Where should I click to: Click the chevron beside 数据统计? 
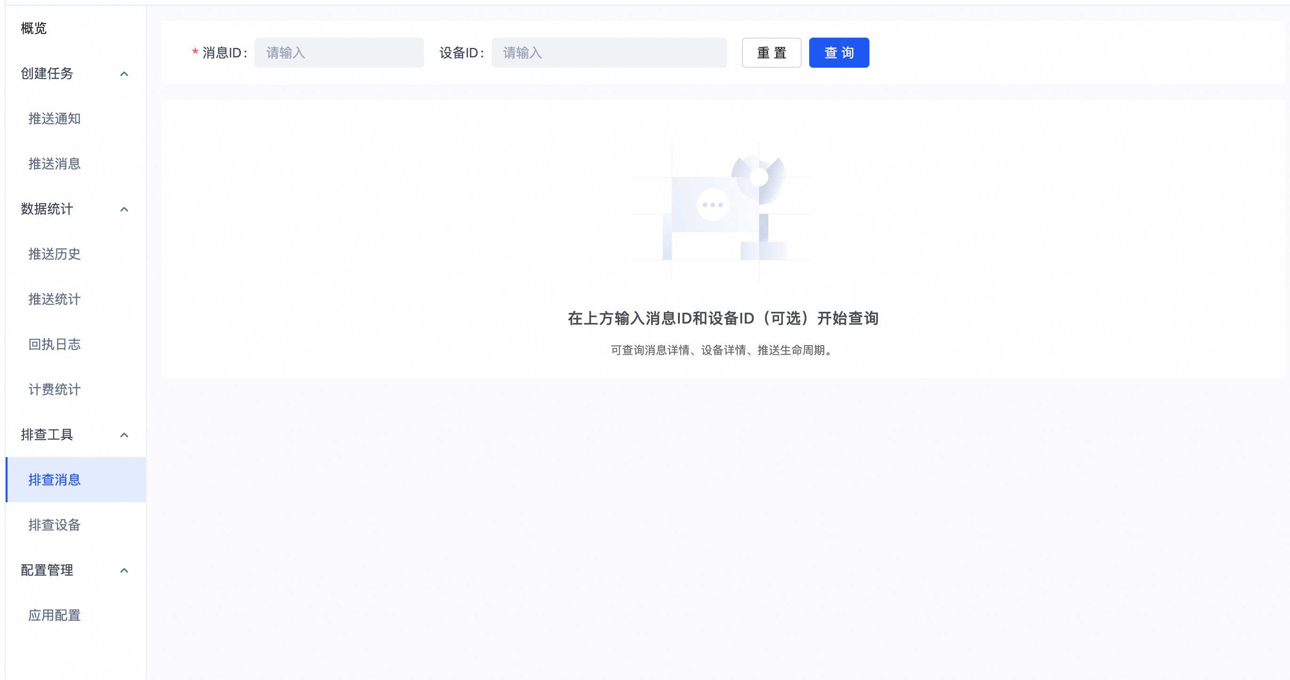tap(124, 209)
